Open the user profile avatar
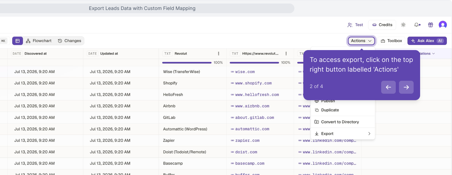The image size is (452, 175). click(443, 25)
